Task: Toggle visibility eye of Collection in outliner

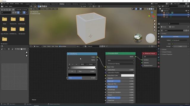Action: point(188,11)
